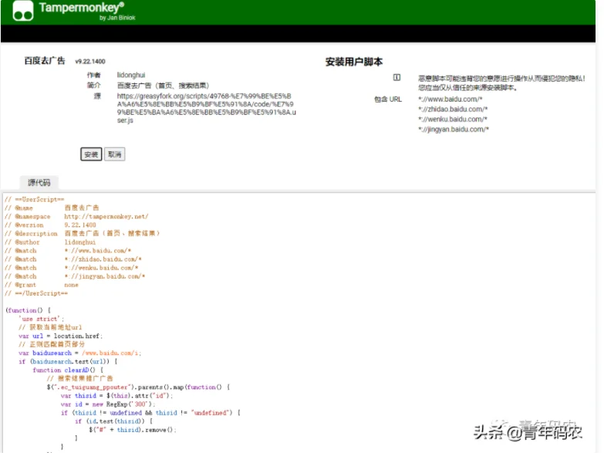Click the 包含 URL label
604x453 pixels.
coord(388,99)
